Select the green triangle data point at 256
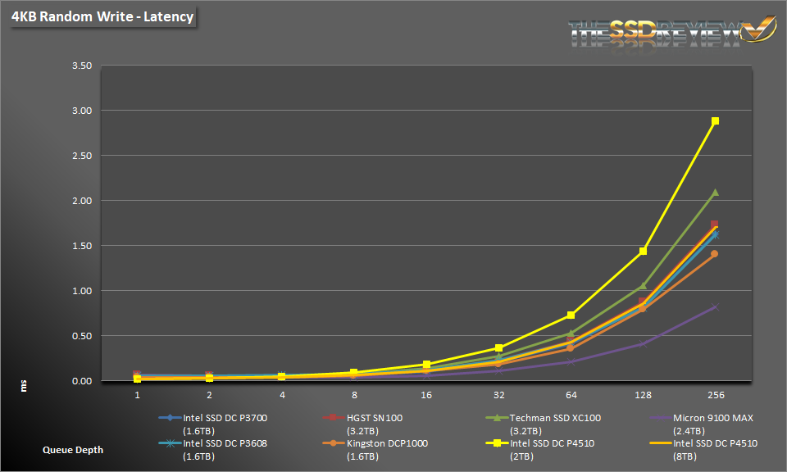The image size is (787, 472). tap(715, 193)
